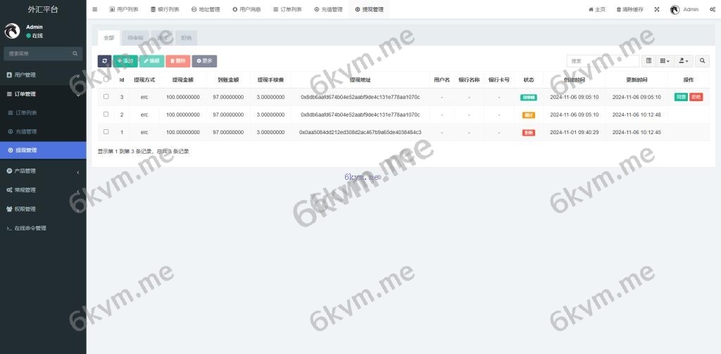The height and width of the screenshot is (354, 721).
Task: Click the table view toggle icon
Action: click(649, 61)
